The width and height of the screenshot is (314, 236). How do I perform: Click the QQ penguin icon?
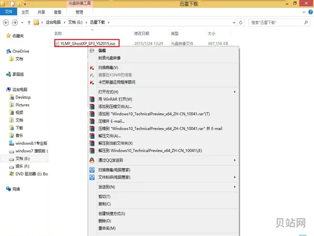point(92,160)
